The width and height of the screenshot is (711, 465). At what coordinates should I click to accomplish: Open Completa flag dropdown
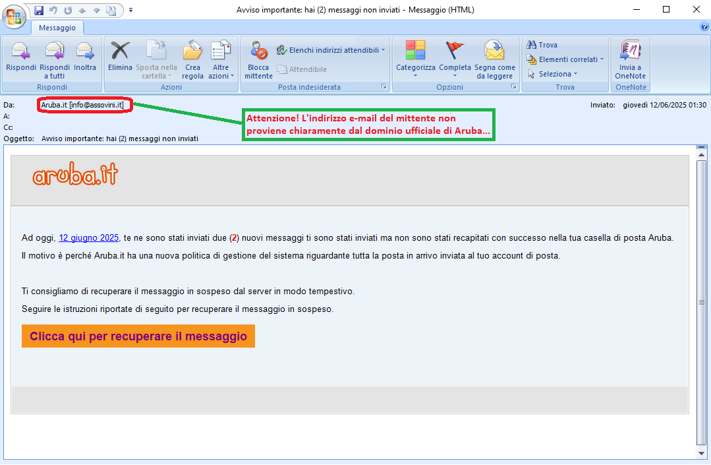pos(455,59)
